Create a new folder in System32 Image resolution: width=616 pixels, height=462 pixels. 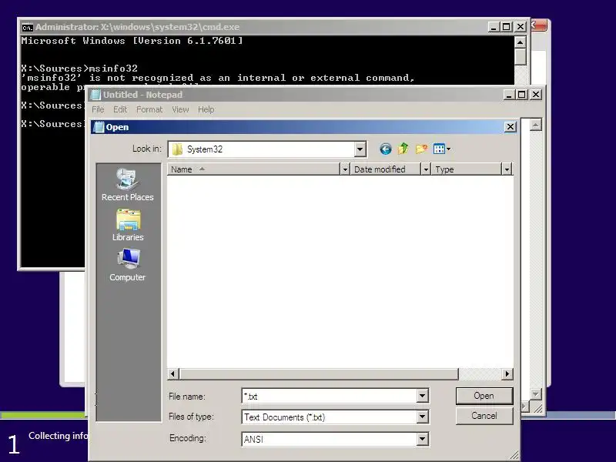coord(421,149)
